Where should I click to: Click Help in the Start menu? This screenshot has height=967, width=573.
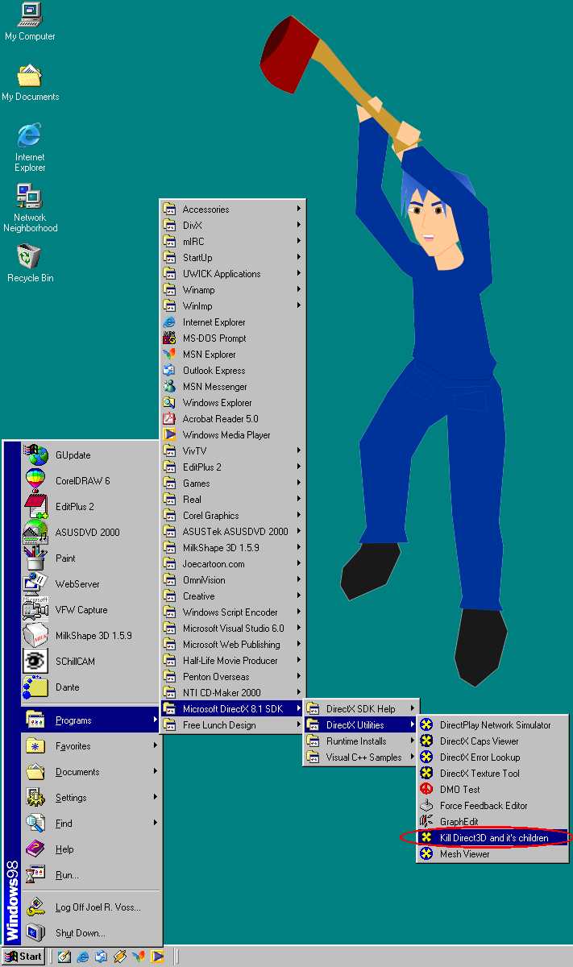point(91,849)
